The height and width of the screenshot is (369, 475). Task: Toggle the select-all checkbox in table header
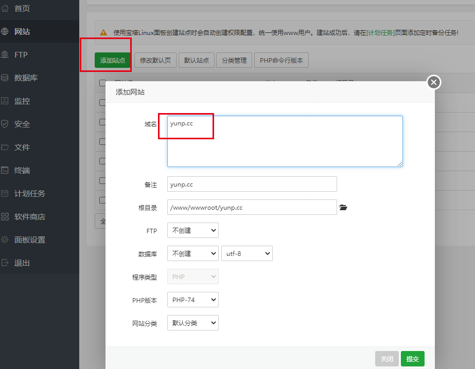click(x=102, y=83)
